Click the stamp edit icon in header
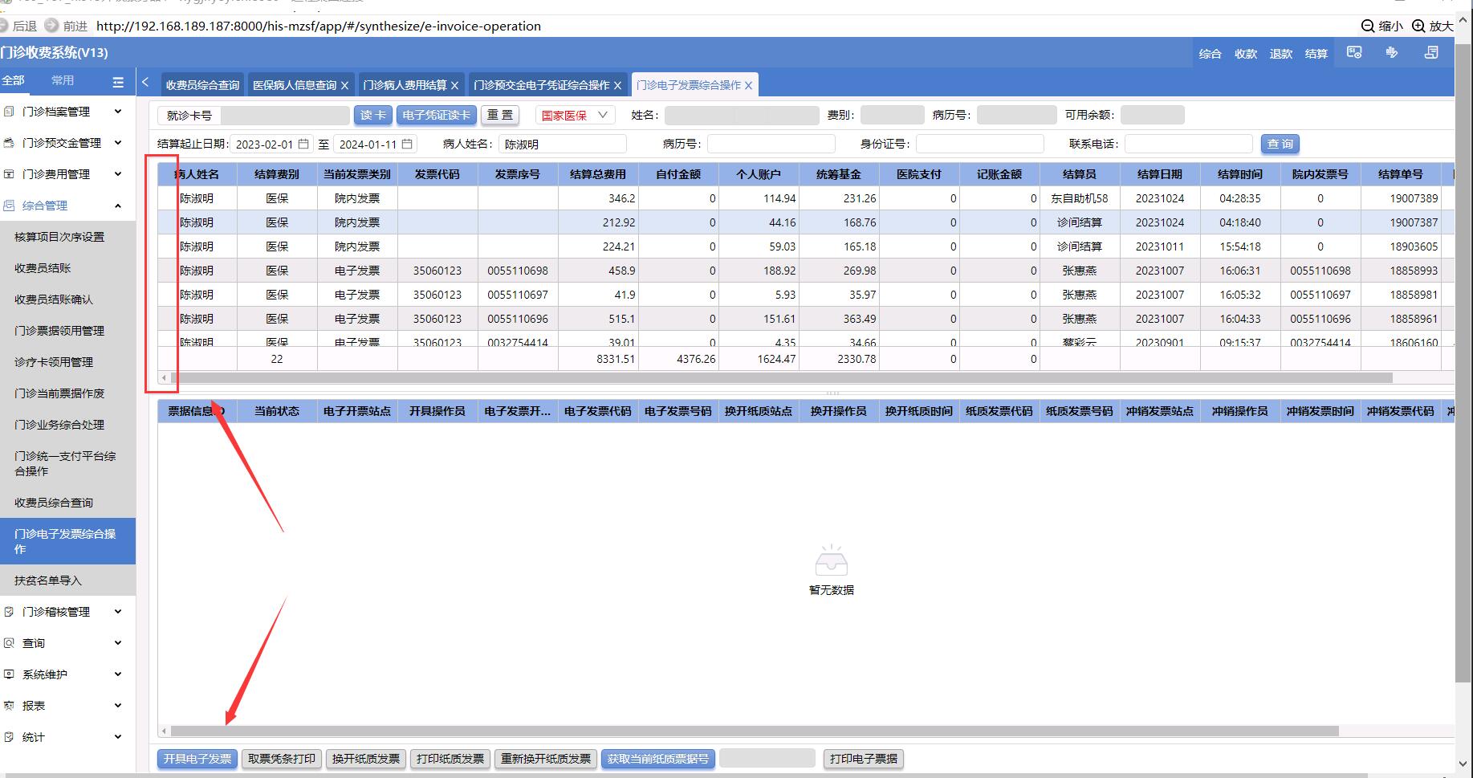The image size is (1473, 778). tap(1392, 53)
